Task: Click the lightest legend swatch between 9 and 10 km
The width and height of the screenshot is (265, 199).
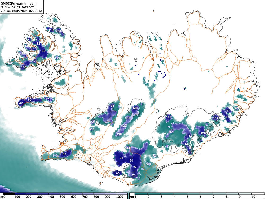Action: point(245,194)
